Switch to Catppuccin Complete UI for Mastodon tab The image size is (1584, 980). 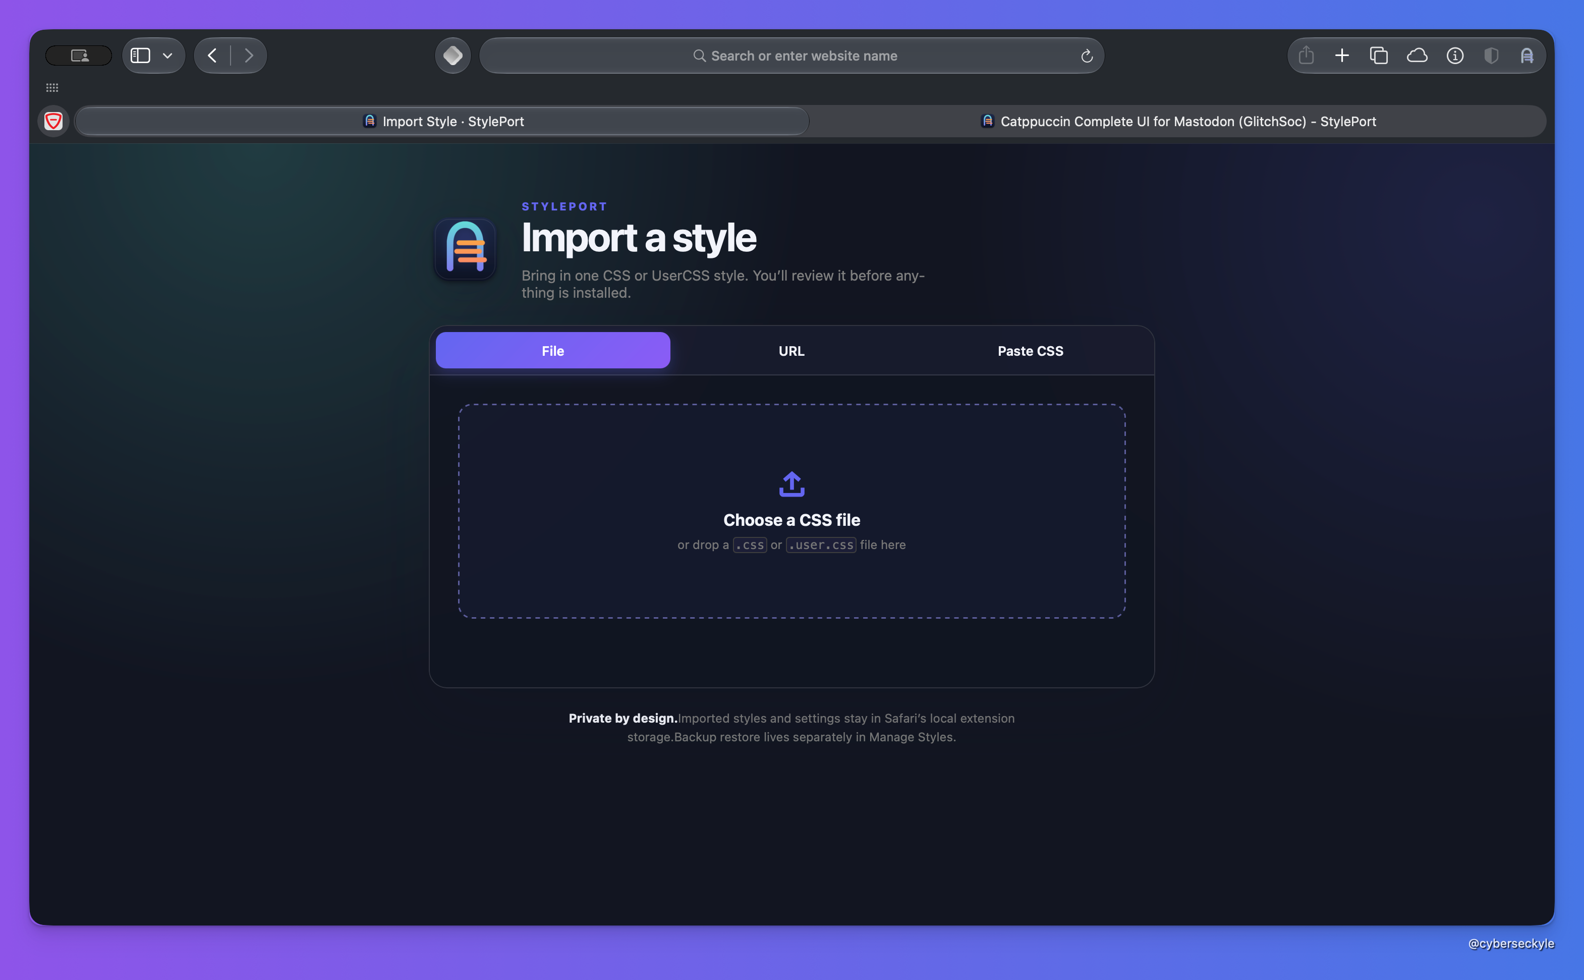(x=1178, y=121)
